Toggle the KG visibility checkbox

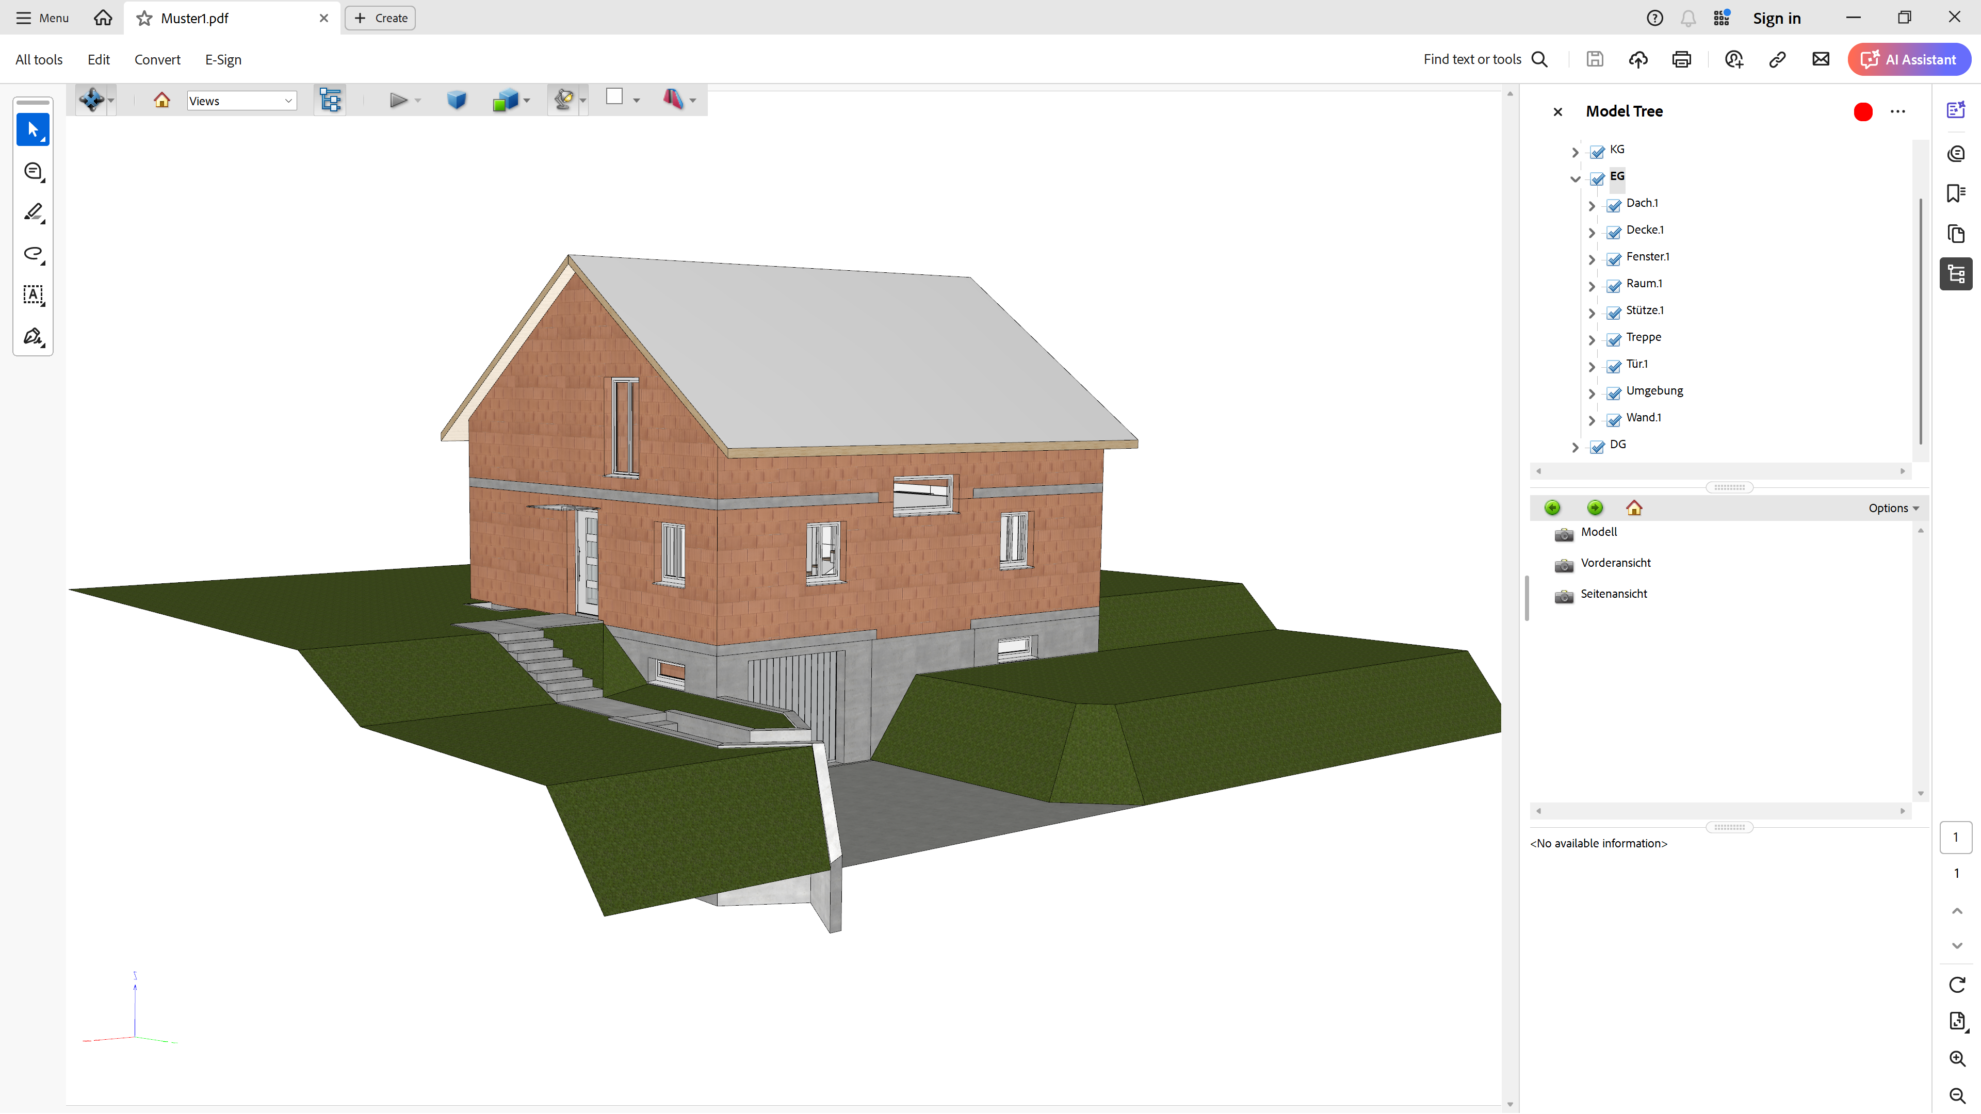click(x=1597, y=152)
